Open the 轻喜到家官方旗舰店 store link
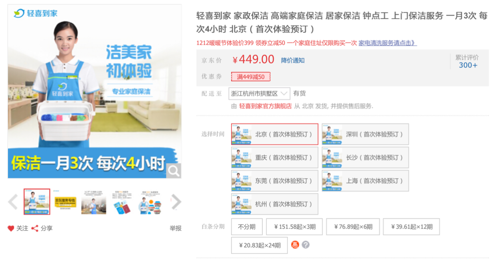 pyautogui.click(x=265, y=106)
